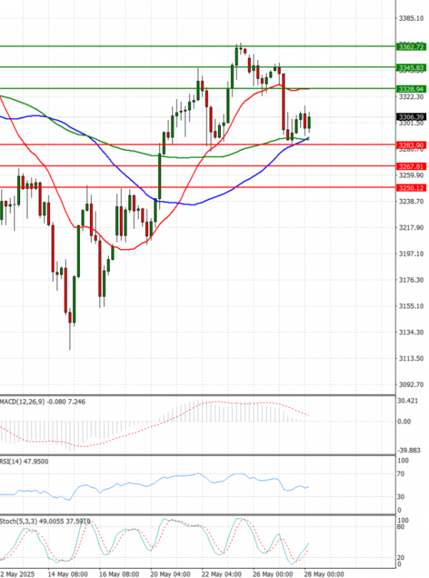Click the 3267.01 red support label
The height and width of the screenshot is (578, 429).
pos(411,167)
